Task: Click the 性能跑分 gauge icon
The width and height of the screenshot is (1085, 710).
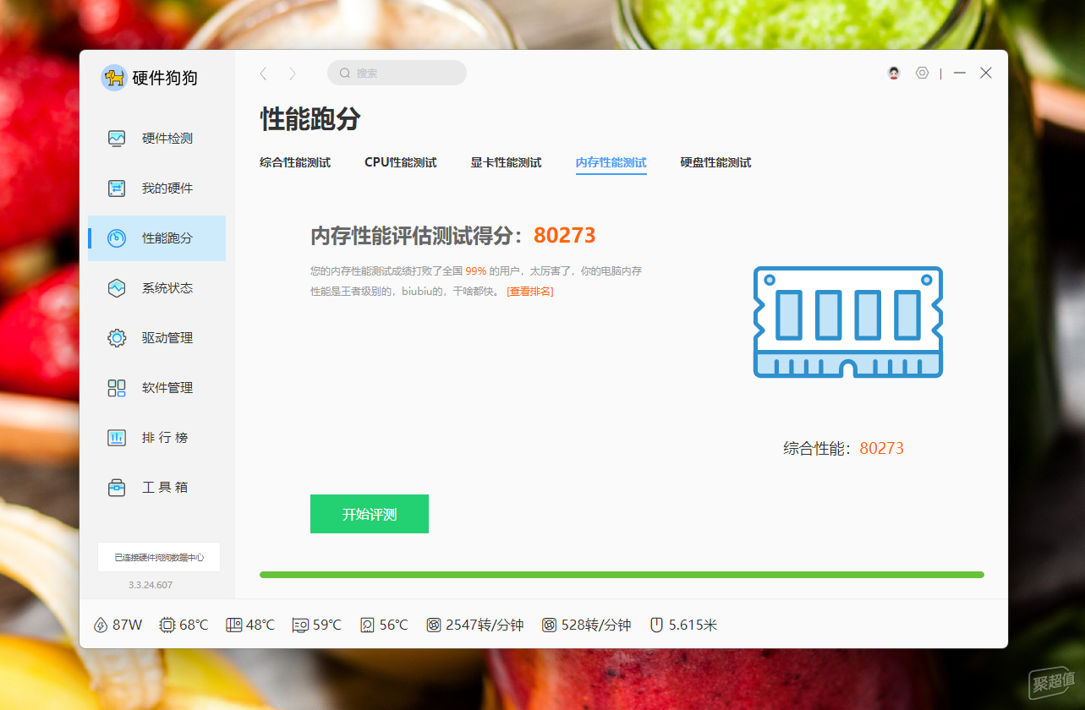Action: point(117,238)
